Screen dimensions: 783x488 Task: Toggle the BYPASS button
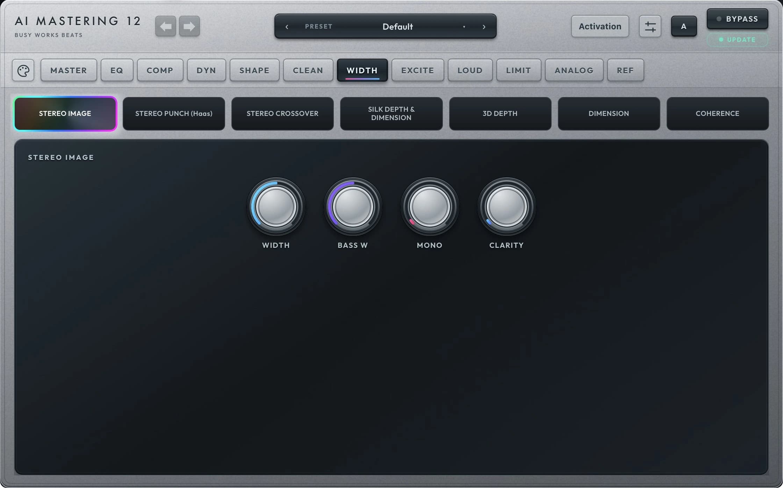point(737,19)
